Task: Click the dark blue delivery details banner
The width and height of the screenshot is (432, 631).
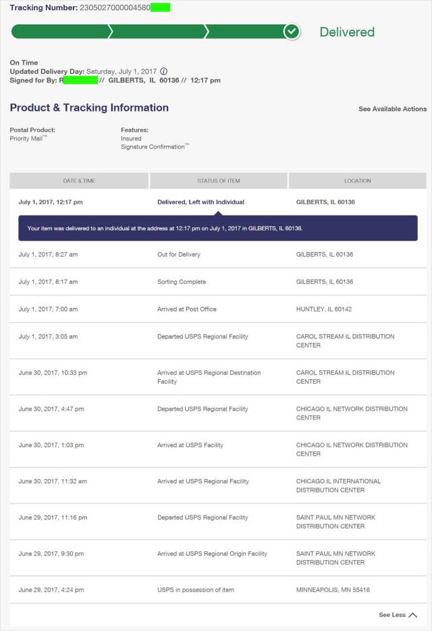Action: click(217, 228)
